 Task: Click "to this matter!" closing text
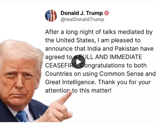(92, 91)
